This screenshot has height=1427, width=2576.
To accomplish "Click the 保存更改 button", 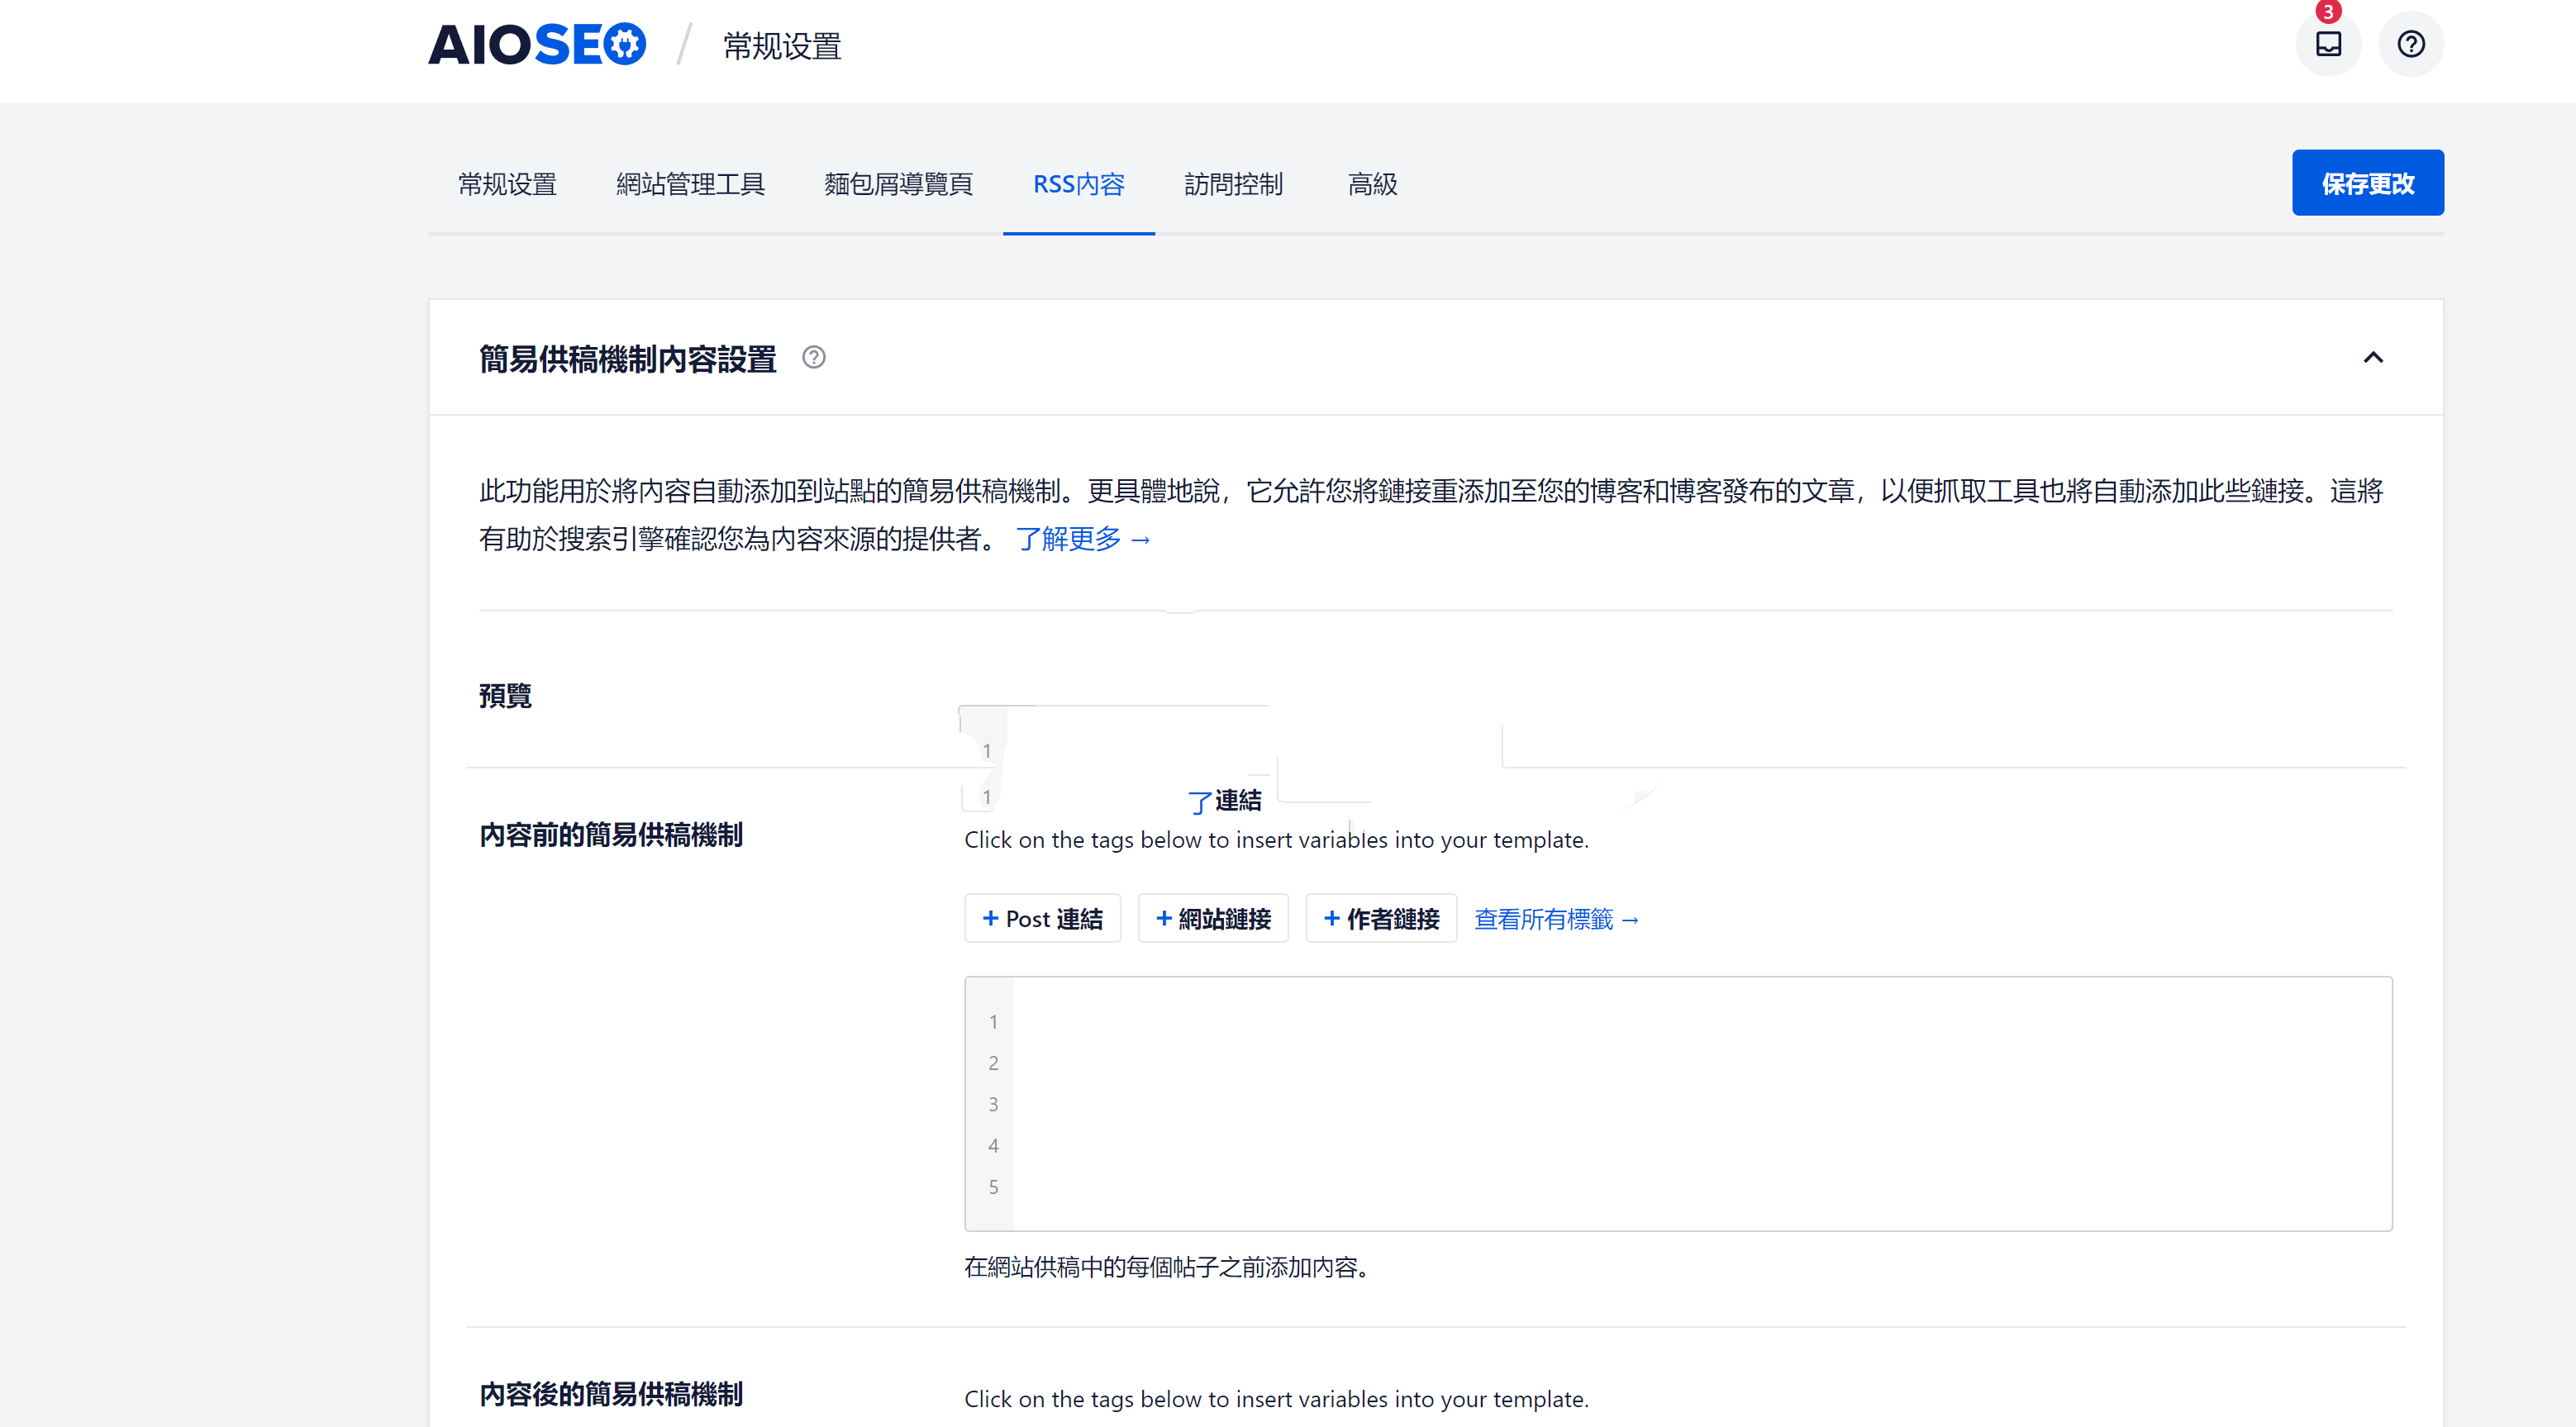I will pyautogui.click(x=2367, y=183).
